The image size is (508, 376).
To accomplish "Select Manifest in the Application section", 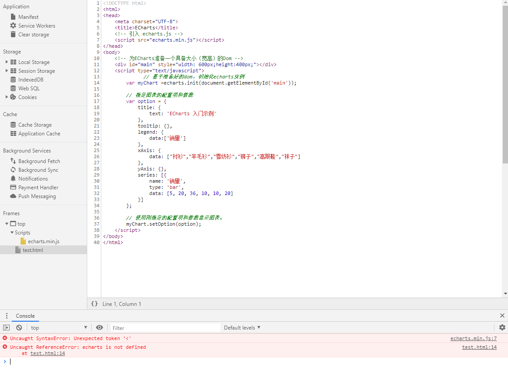I will tap(28, 17).
